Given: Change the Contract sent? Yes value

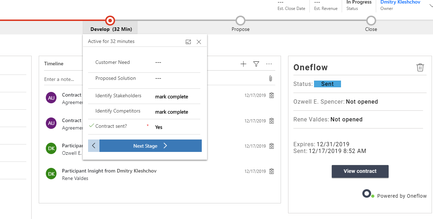Looking at the screenshot, I should pos(159,127).
